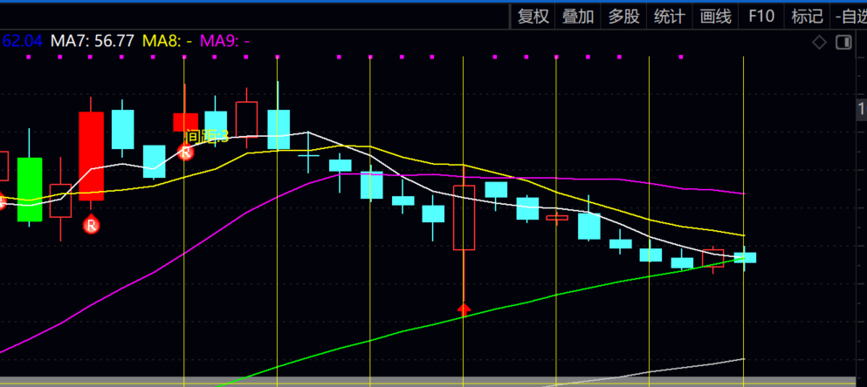
Task: Select the 多股 multi-stock view
Action: pos(623,16)
